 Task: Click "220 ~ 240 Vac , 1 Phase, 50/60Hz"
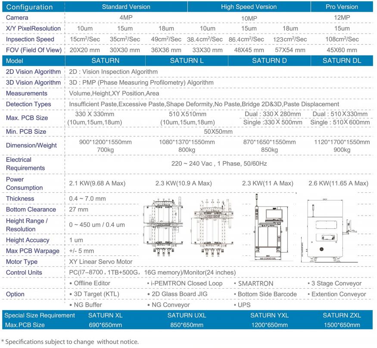click(219, 164)
